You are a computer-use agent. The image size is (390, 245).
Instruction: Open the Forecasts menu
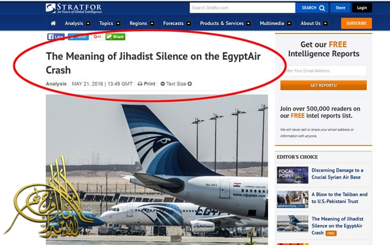[x=177, y=23]
